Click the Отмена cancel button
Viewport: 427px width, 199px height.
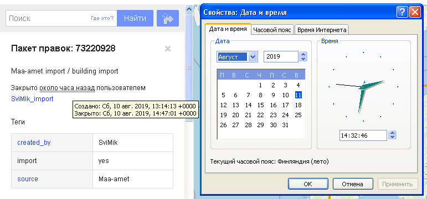[352, 184]
